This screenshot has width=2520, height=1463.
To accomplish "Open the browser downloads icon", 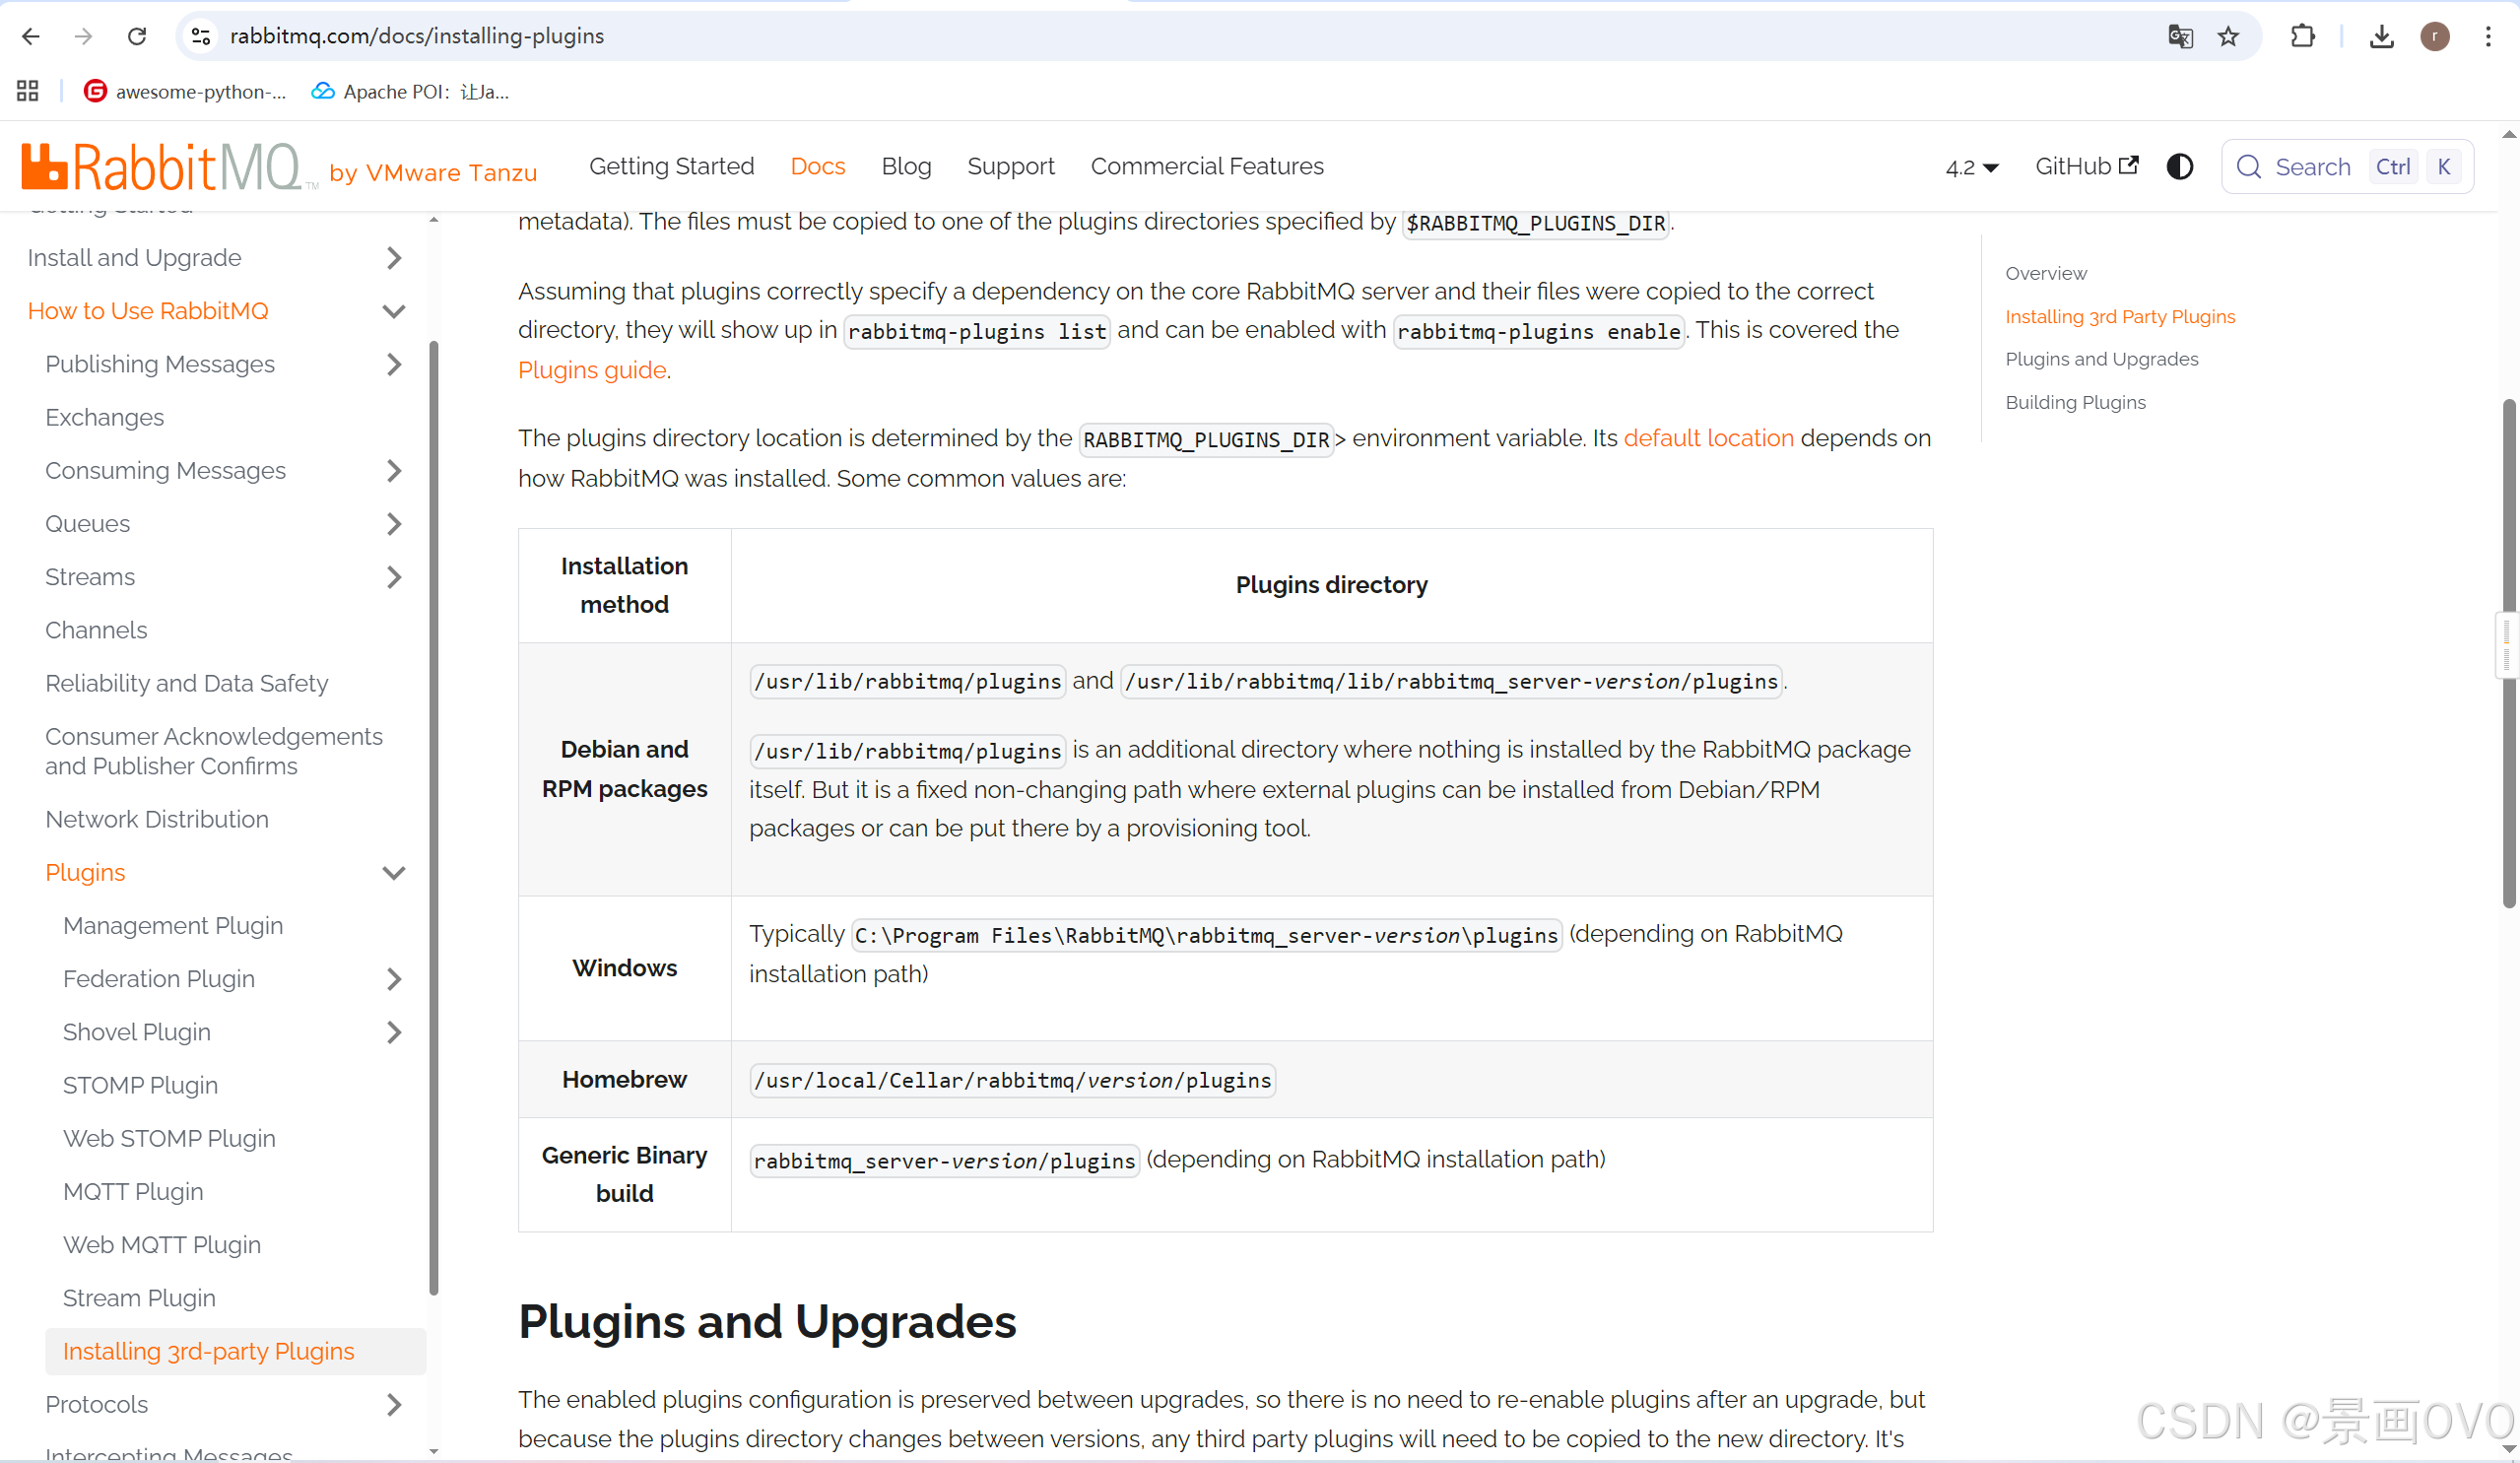I will (2381, 36).
